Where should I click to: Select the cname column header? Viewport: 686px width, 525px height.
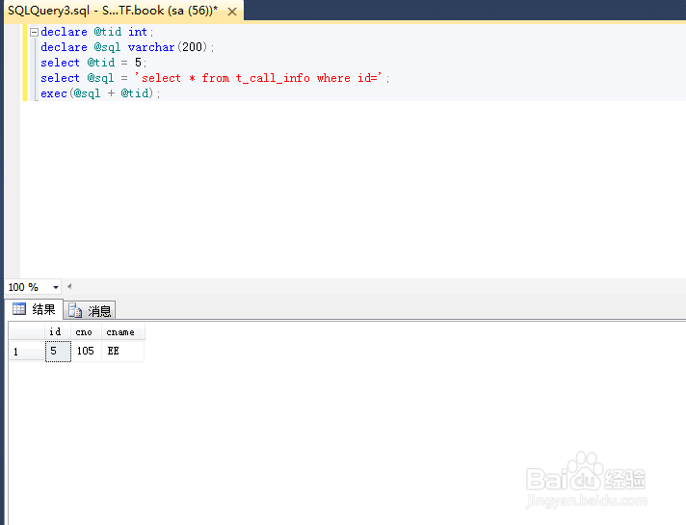tap(123, 332)
